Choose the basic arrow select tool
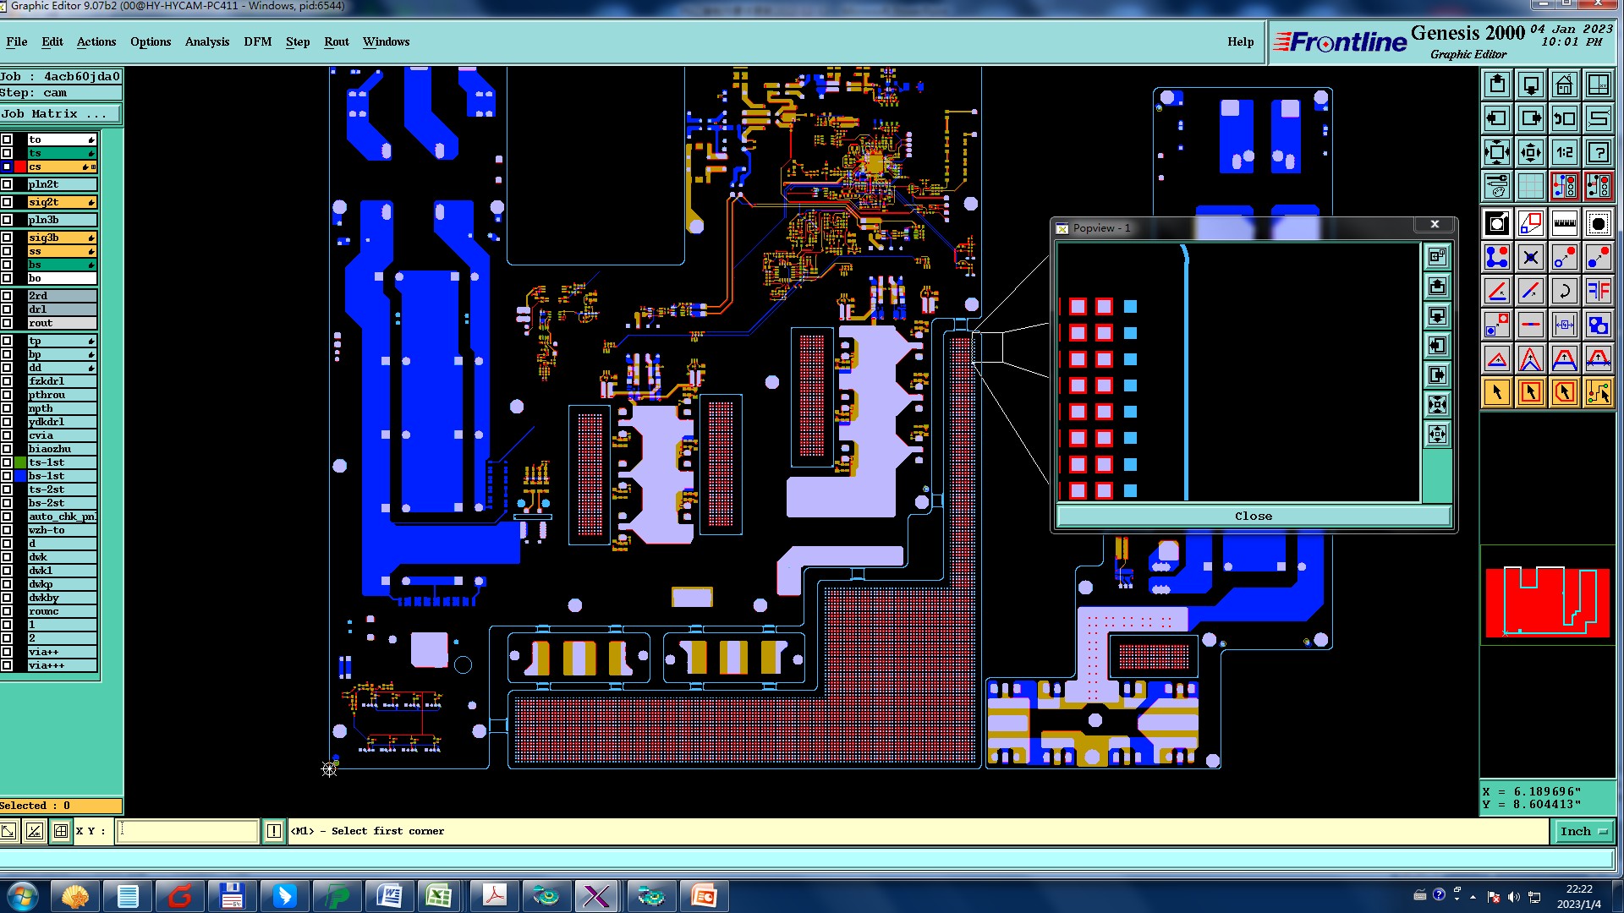The width and height of the screenshot is (1624, 913). click(1496, 392)
